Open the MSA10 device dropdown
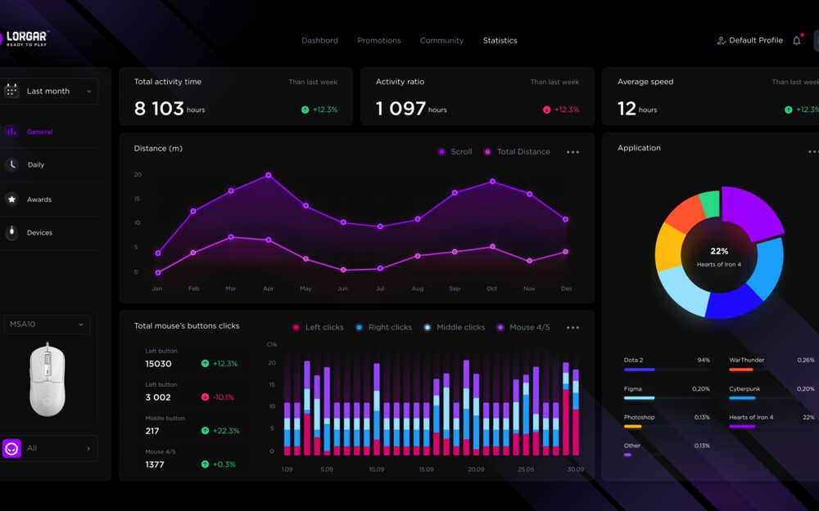The width and height of the screenshot is (819, 511). click(x=47, y=325)
